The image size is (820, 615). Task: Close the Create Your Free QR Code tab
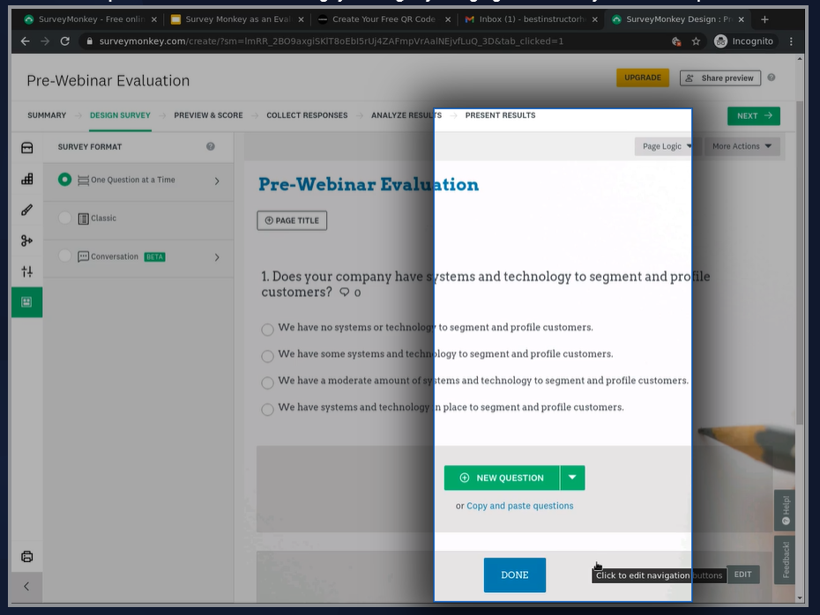tap(448, 19)
